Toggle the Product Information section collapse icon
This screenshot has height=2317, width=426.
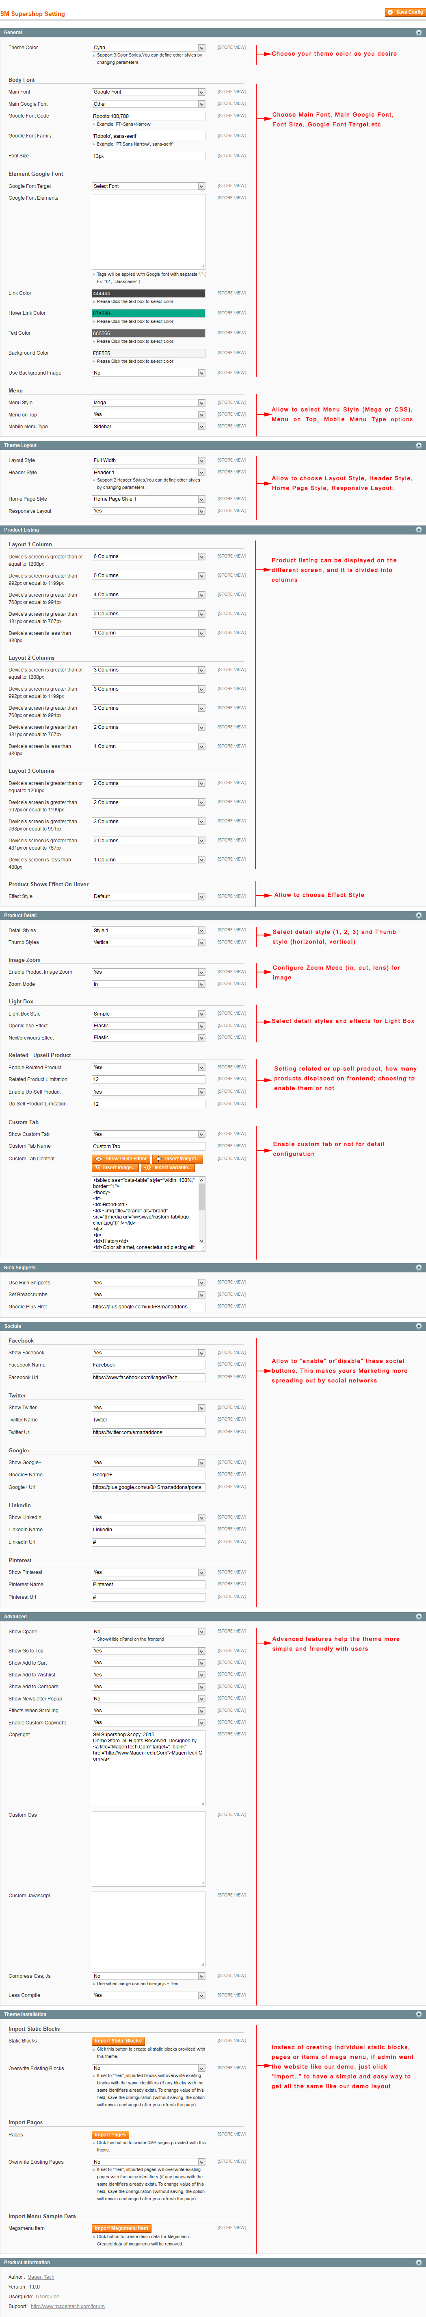point(419,2262)
